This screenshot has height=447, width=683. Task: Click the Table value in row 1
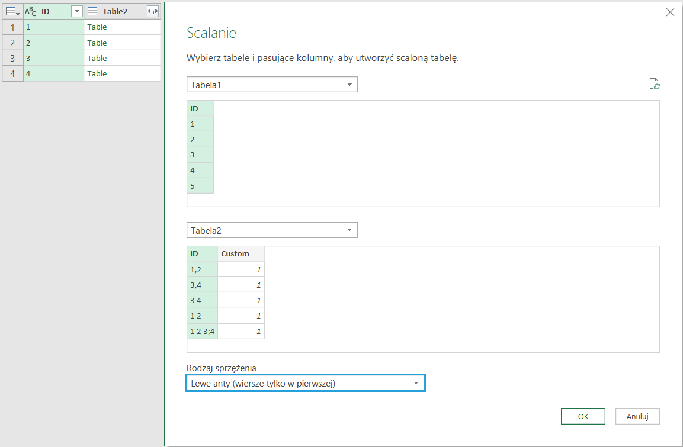click(x=97, y=27)
